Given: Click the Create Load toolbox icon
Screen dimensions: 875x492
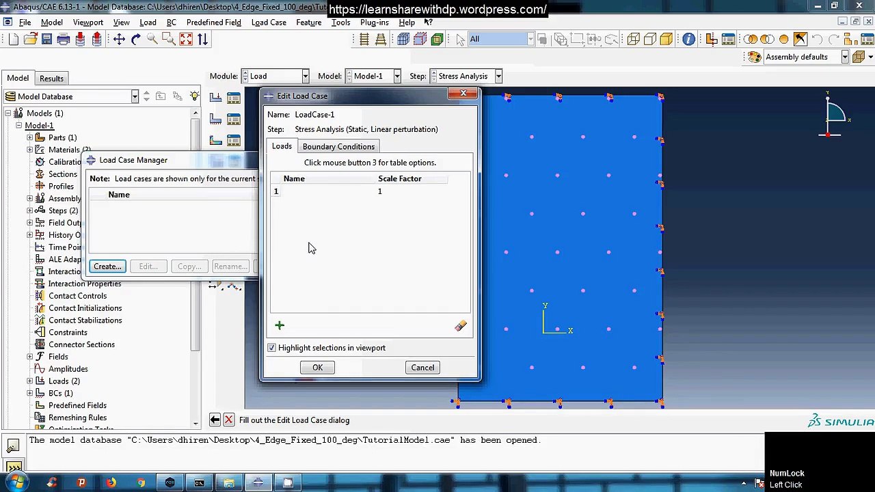Looking at the screenshot, I should pos(215,98).
